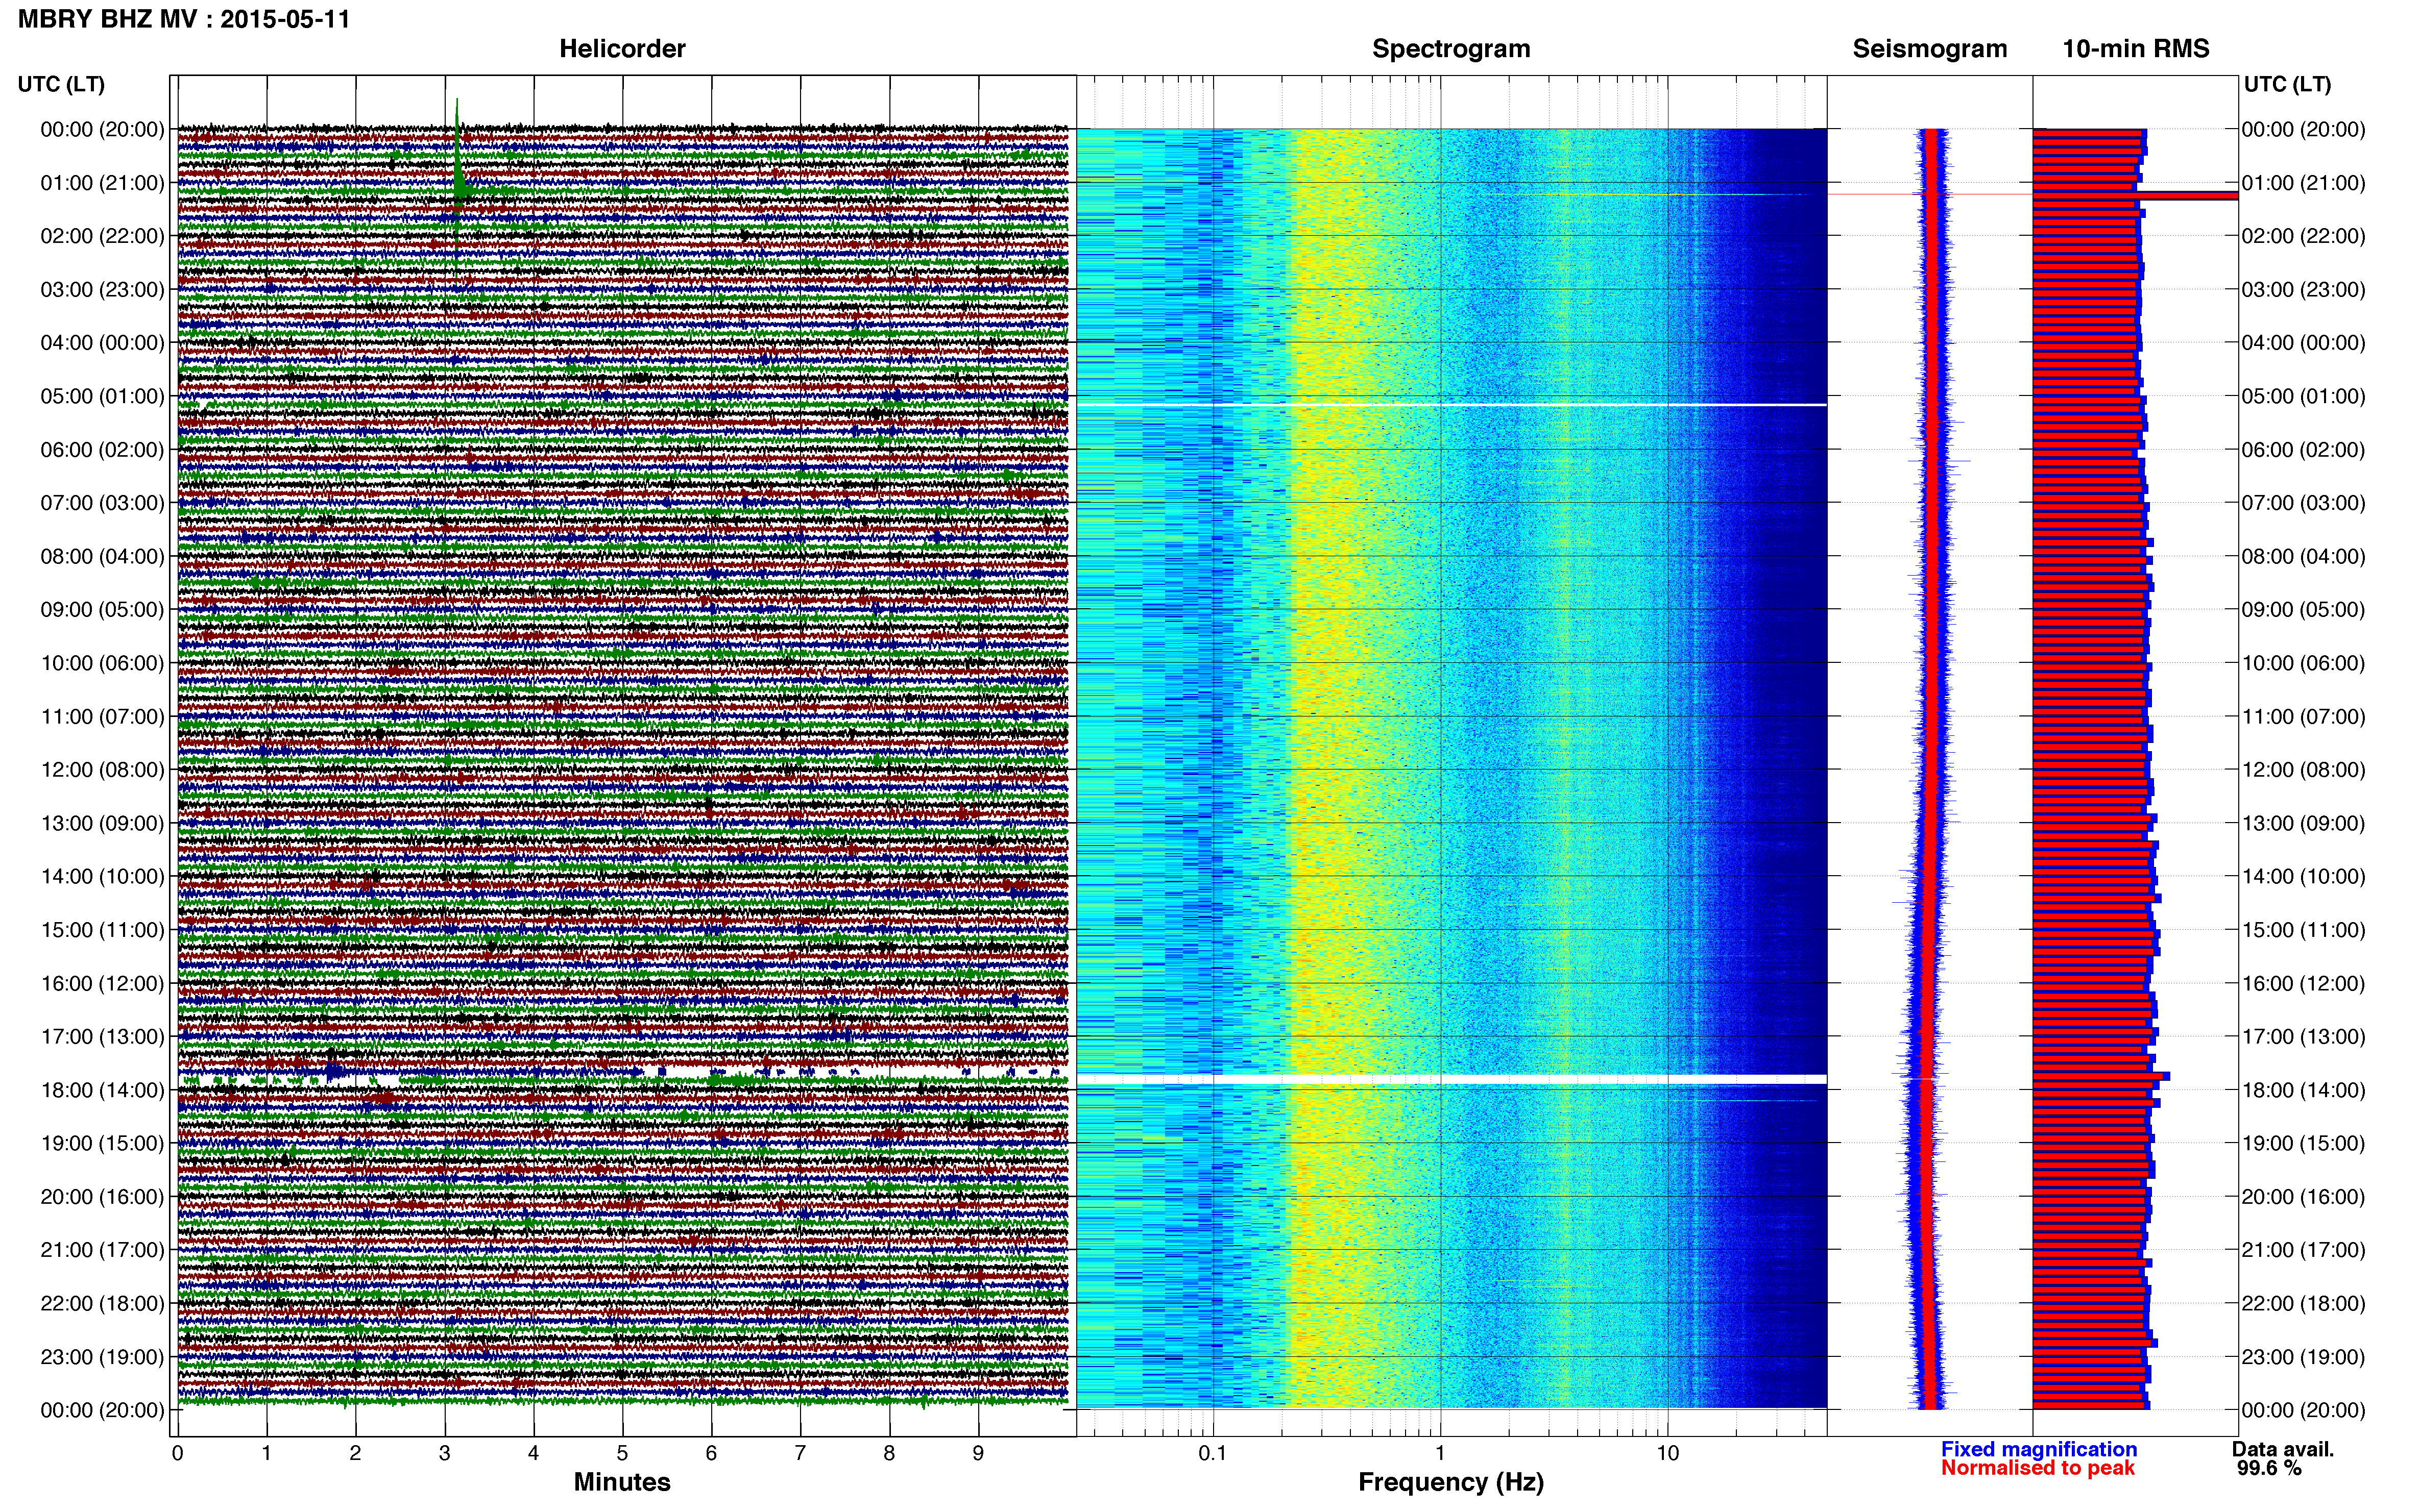Click the red horizontal spike line in the Seismogram panel
Viewport: 2420px width, 1512px height.
pyautogui.click(x=1931, y=194)
